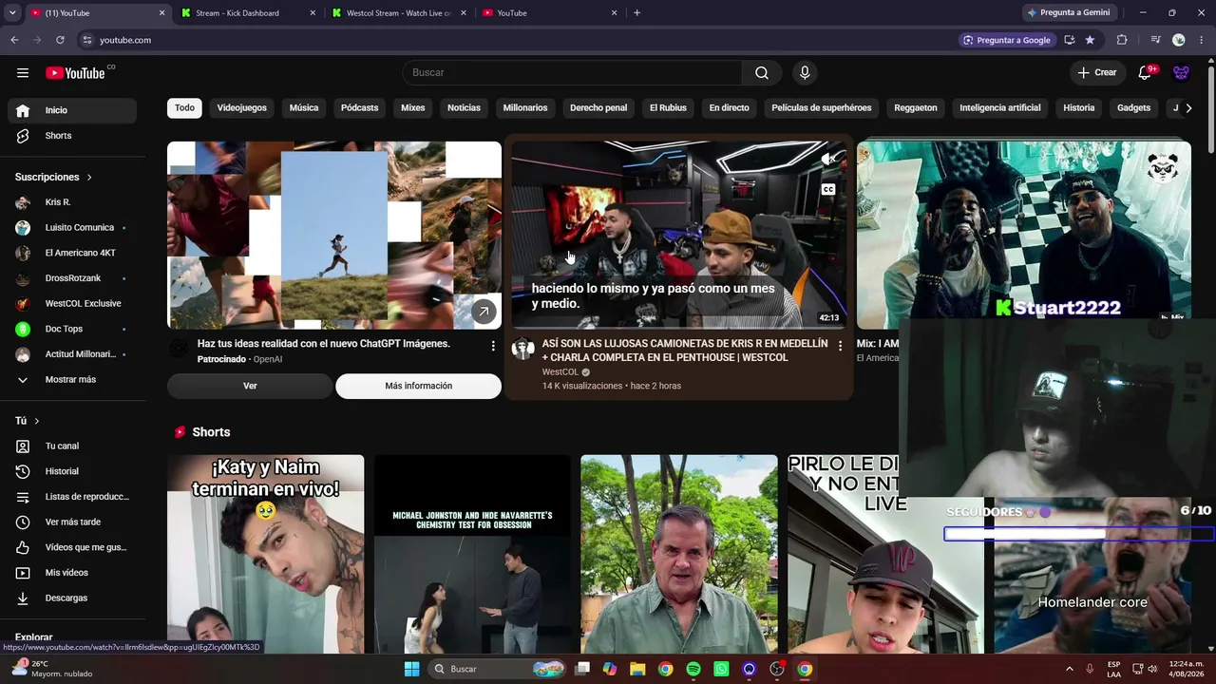Filter by the En directo chip

tap(730, 108)
